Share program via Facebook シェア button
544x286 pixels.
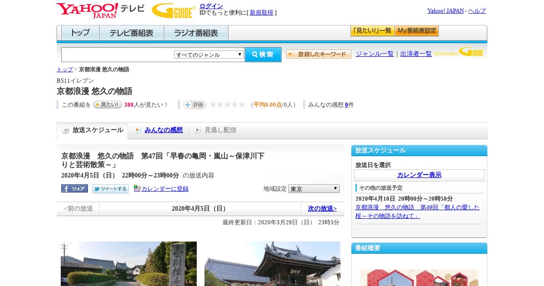click(74, 188)
